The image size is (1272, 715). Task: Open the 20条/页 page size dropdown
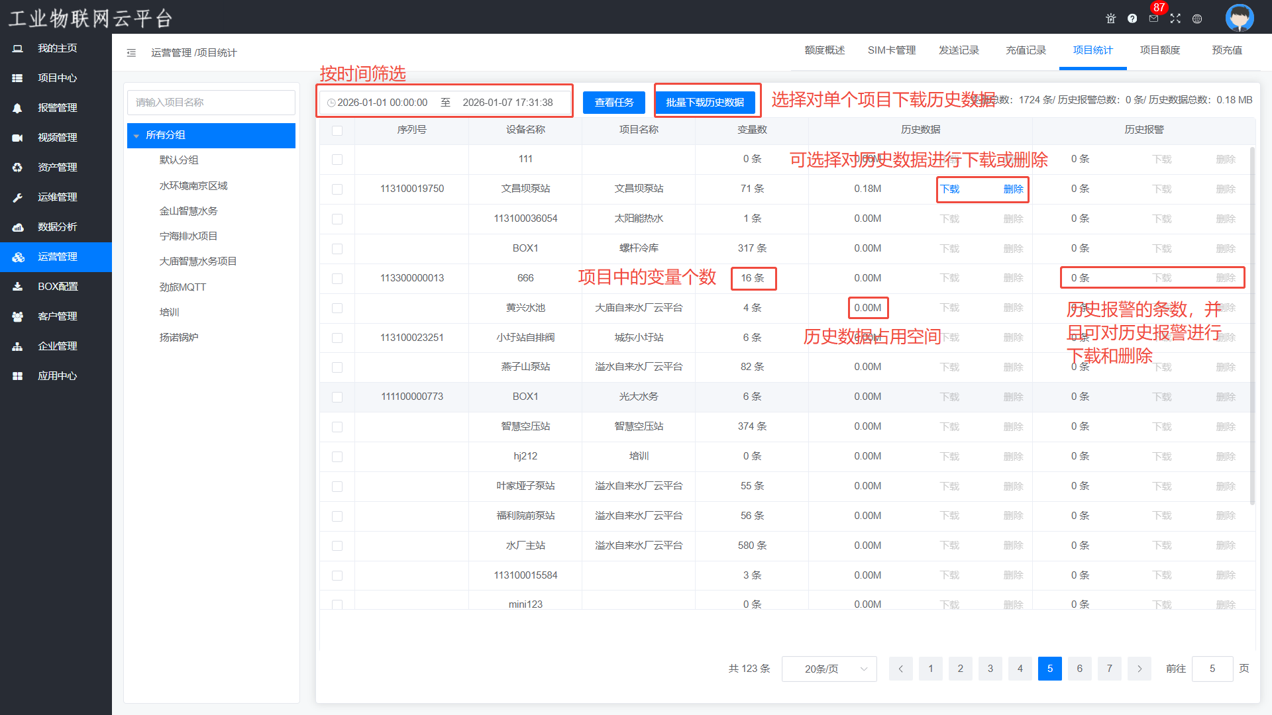click(829, 669)
